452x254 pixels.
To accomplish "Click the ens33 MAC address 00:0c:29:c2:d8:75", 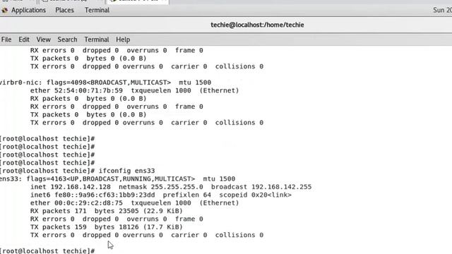I will (88, 203).
